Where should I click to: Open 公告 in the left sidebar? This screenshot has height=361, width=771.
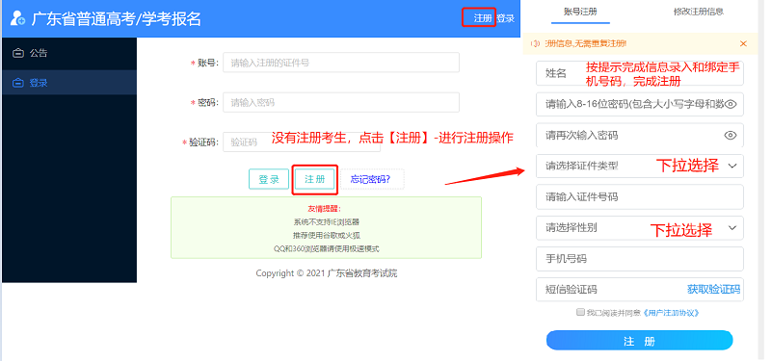coord(68,53)
